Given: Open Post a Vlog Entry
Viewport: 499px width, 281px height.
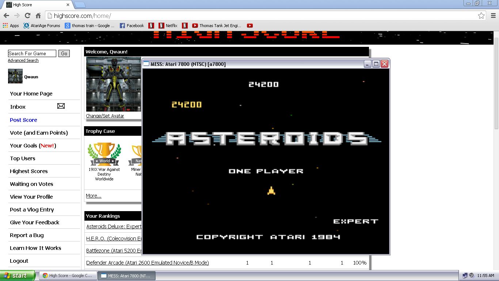Looking at the screenshot, I should point(32,210).
